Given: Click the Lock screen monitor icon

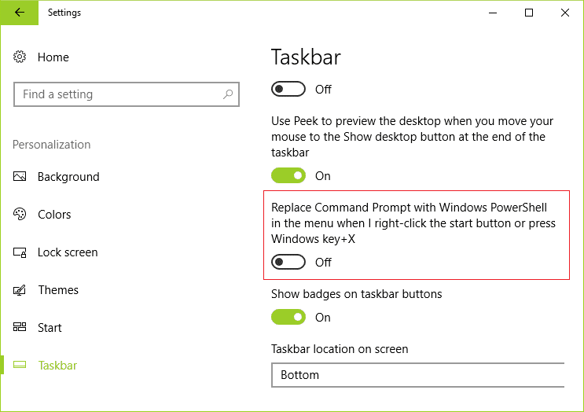Looking at the screenshot, I should (20, 252).
